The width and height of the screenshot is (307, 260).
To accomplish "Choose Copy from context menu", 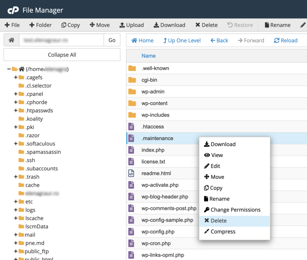I will [x=234, y=188].
